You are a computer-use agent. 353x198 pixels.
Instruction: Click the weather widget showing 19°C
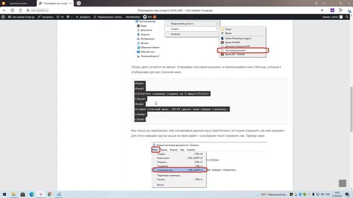pos(272,194)
